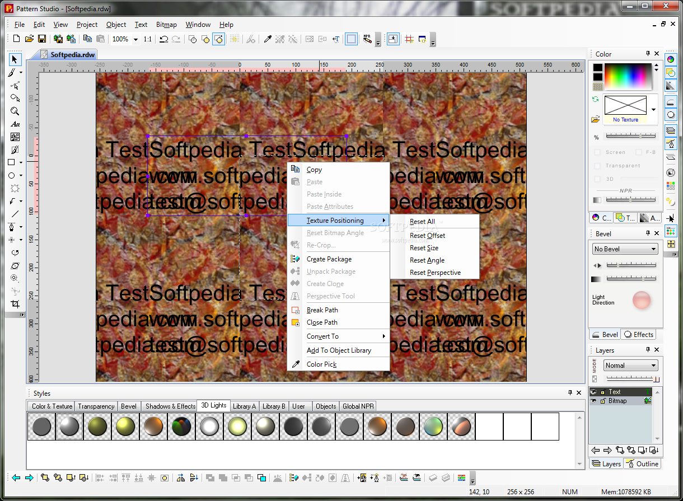Click the Undo arrow icon
The width and height of the screenshot is (683, 501).
[x=163, y=39]
